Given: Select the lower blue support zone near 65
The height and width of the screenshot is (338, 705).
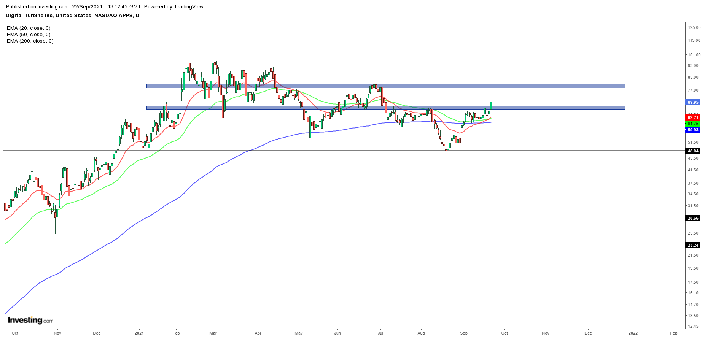Looking at the screenshot, I should (x=386, y=108).
